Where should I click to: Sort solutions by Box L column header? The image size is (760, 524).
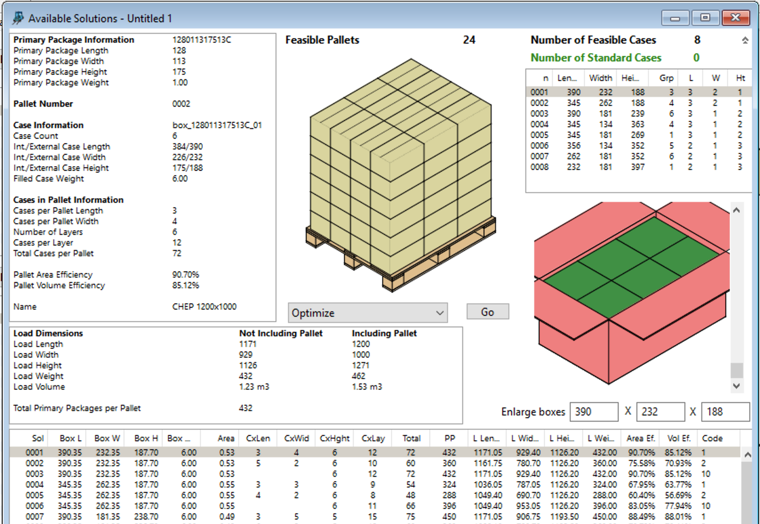click(67, 438)
